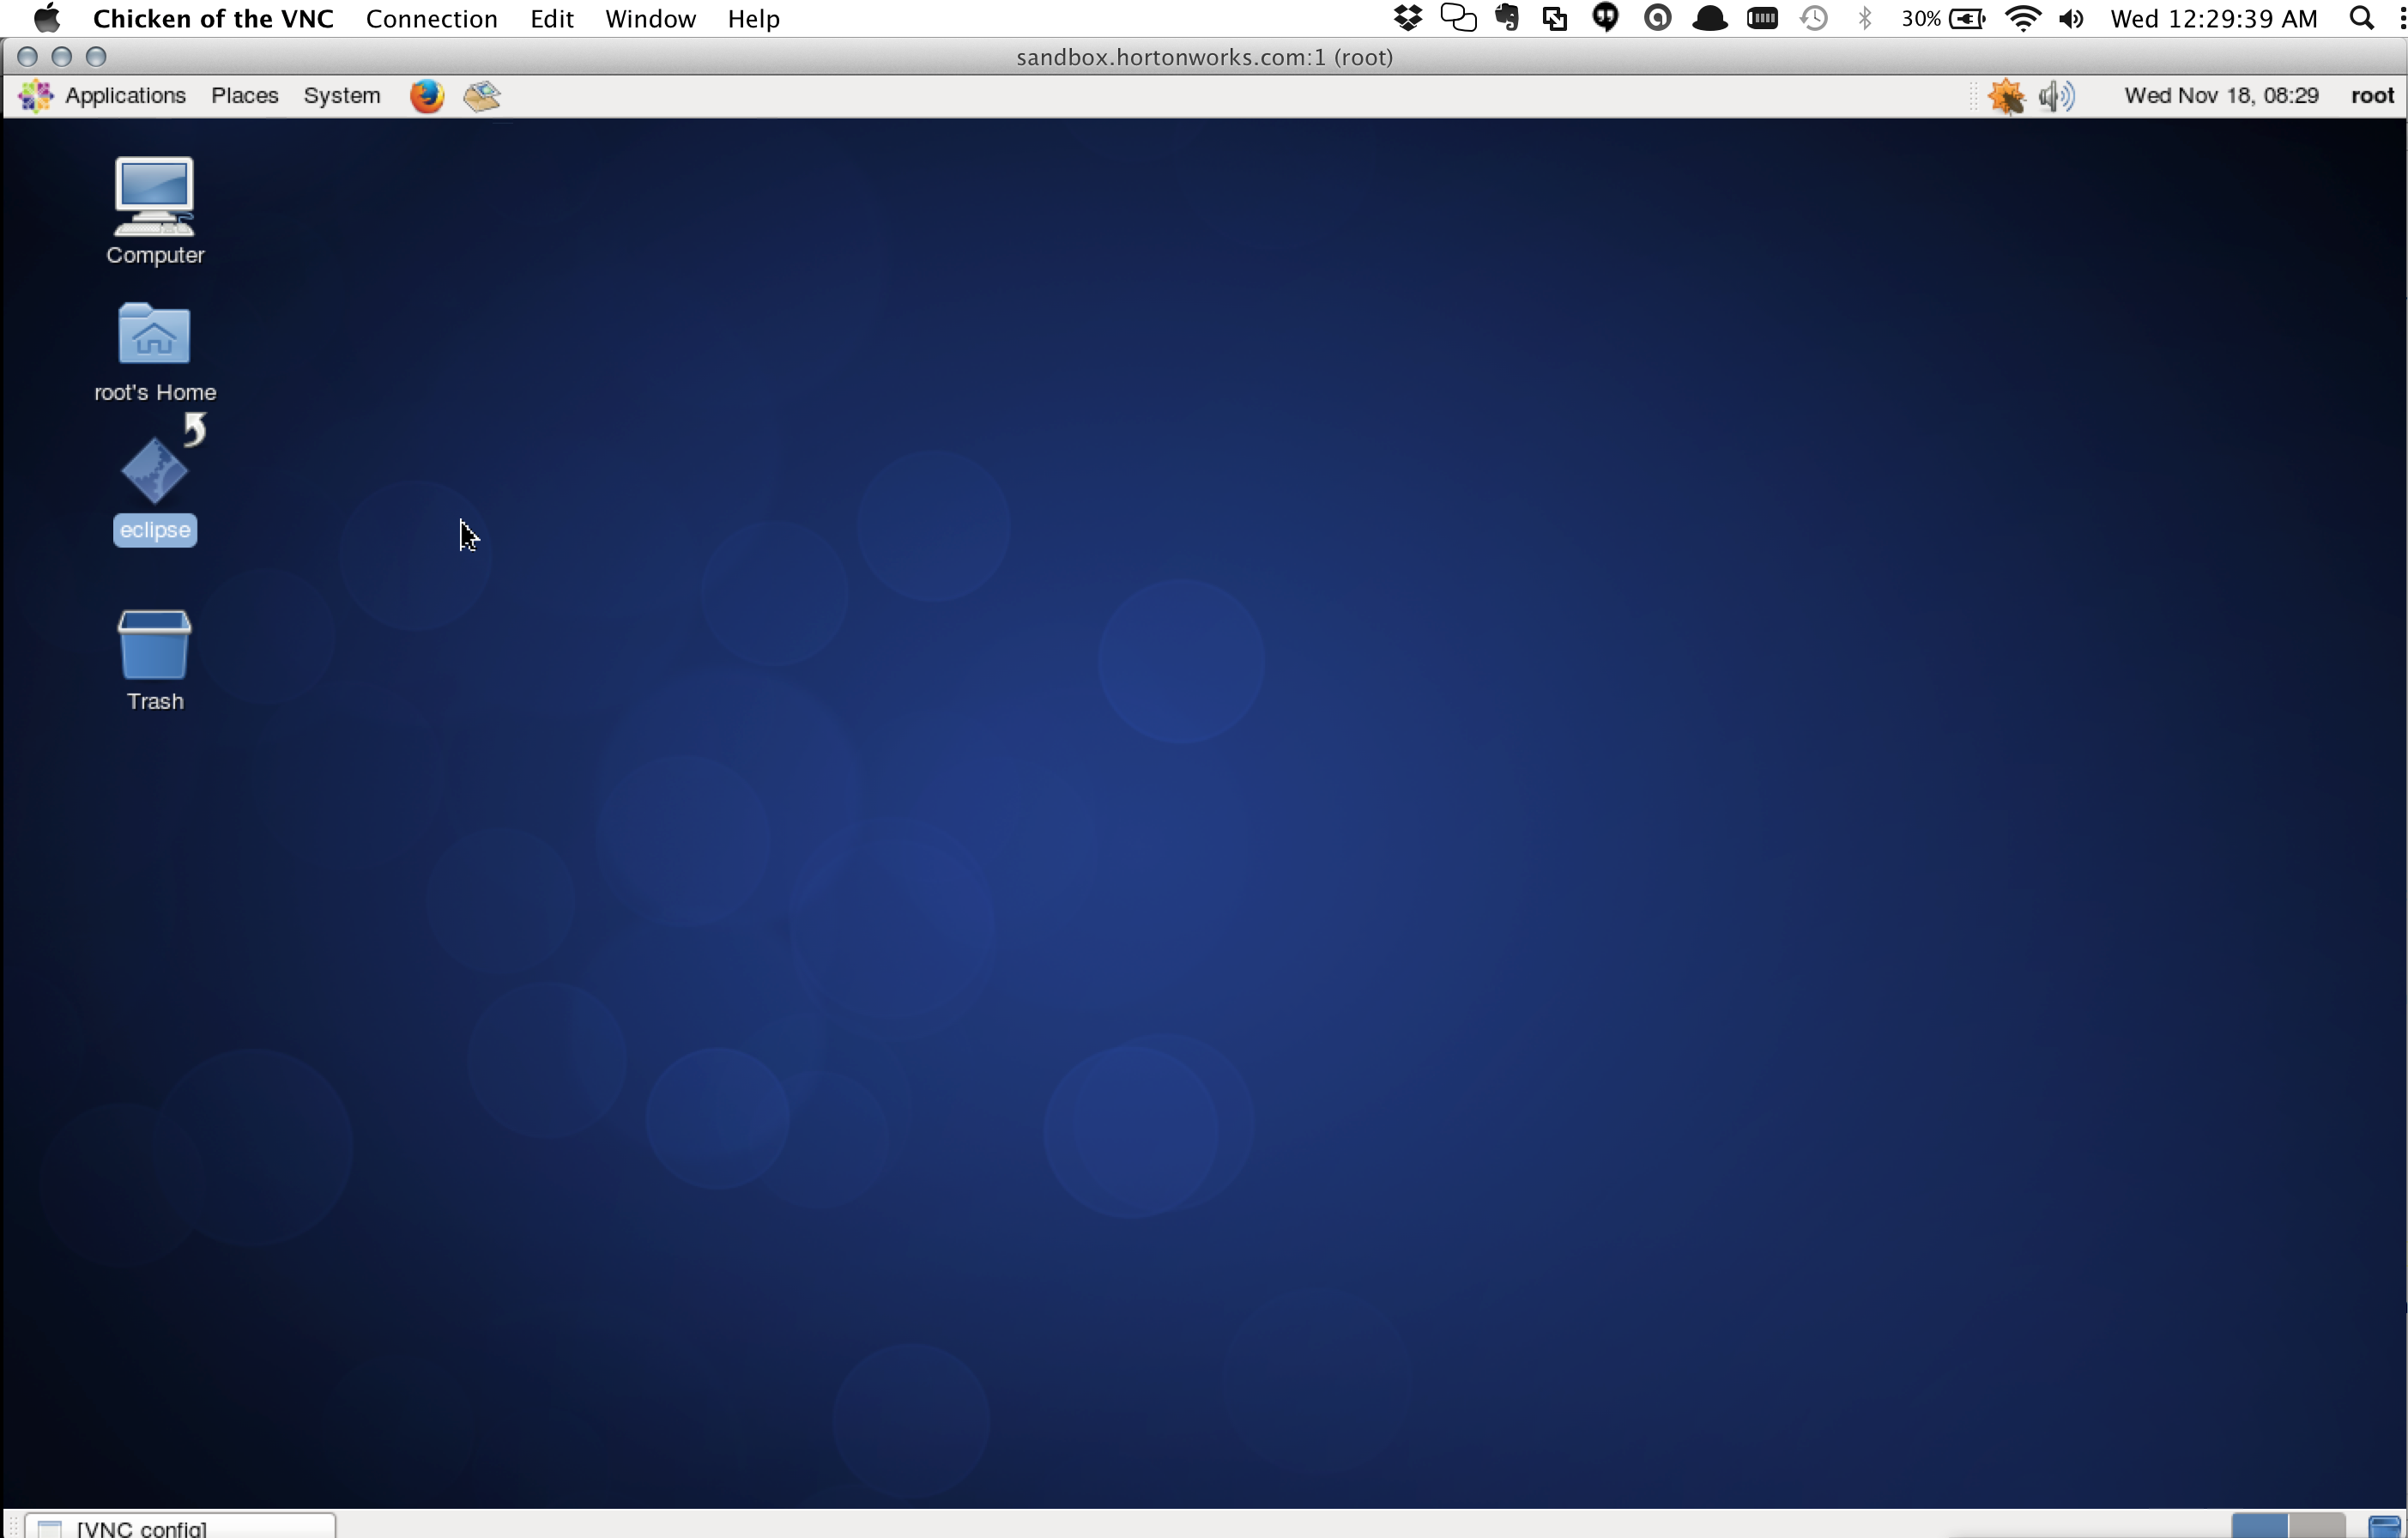Click the battery 30% indicator
Viewport: 2408px width, 1538px height.
tap(1943, 18)
